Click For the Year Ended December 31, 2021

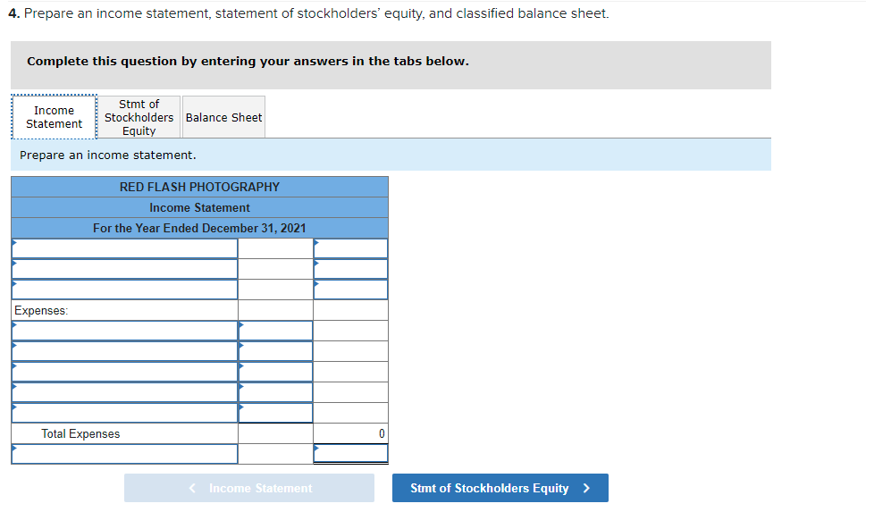[x=199, y=228]
